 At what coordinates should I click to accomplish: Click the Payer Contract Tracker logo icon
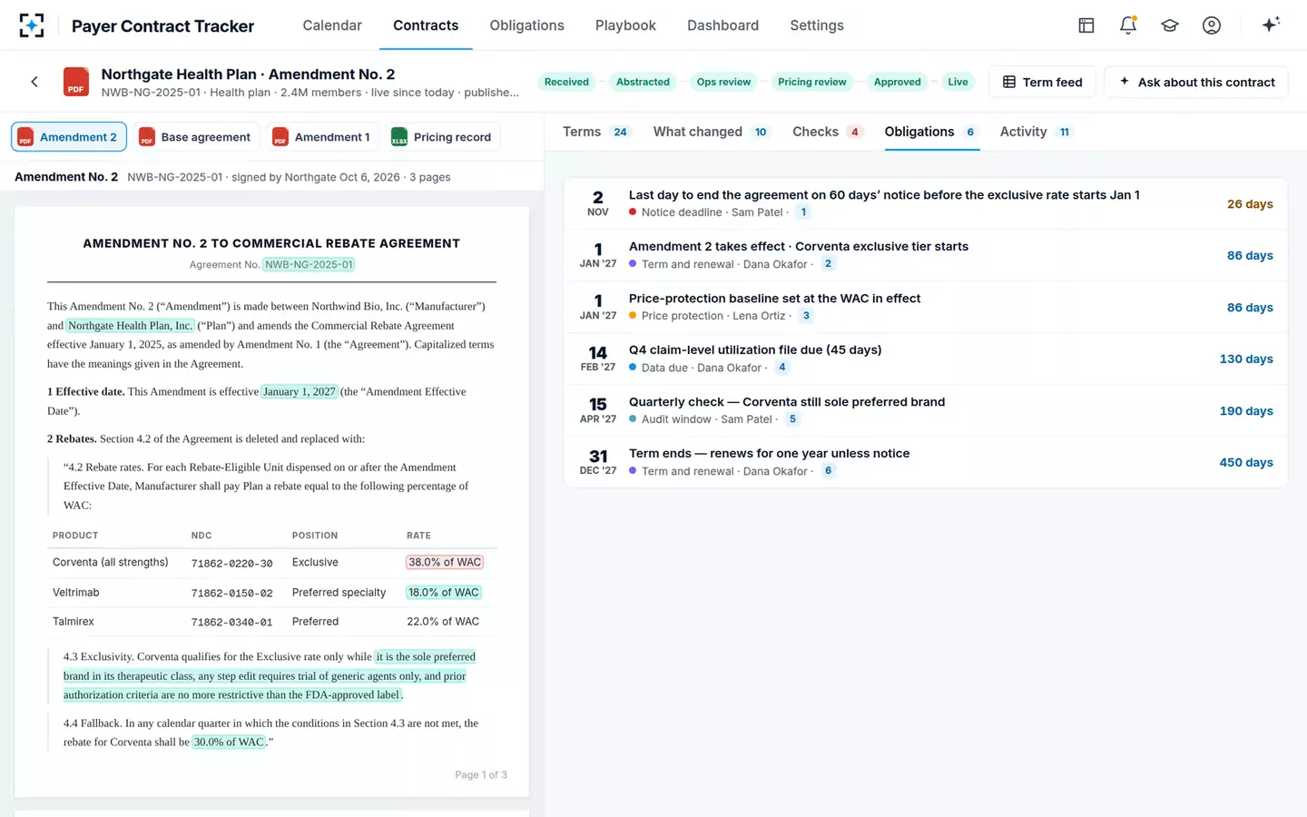pyautogui.click(x=32, y=25)
